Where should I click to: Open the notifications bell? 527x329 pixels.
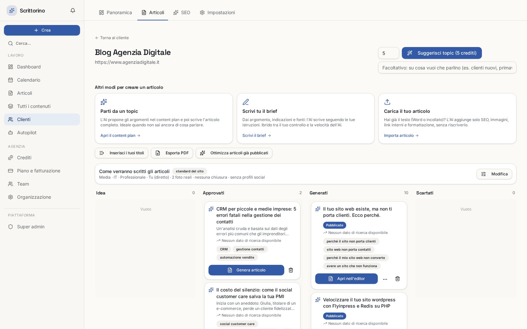point(73,11)
